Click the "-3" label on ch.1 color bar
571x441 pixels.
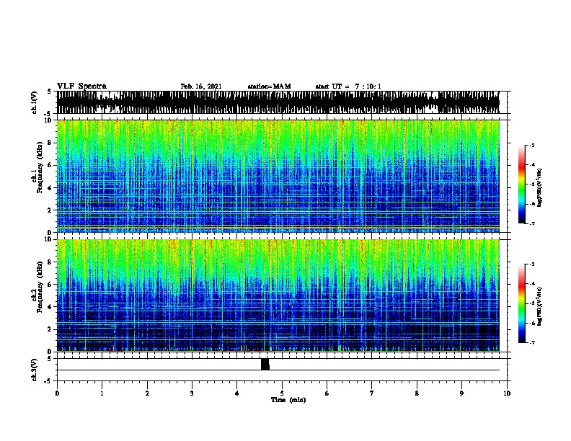pos(531,146)
